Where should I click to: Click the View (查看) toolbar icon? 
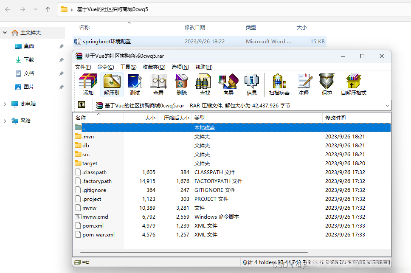tap(158, 84)
